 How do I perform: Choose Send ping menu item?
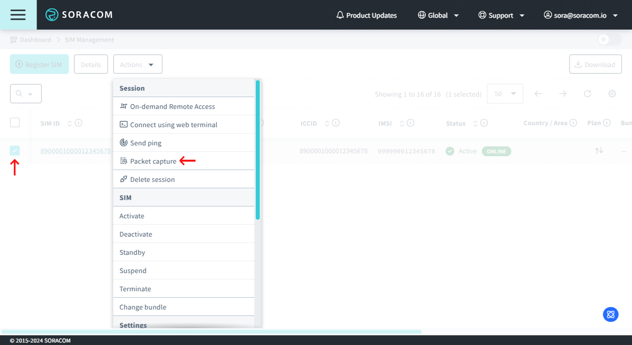(146, 143)
